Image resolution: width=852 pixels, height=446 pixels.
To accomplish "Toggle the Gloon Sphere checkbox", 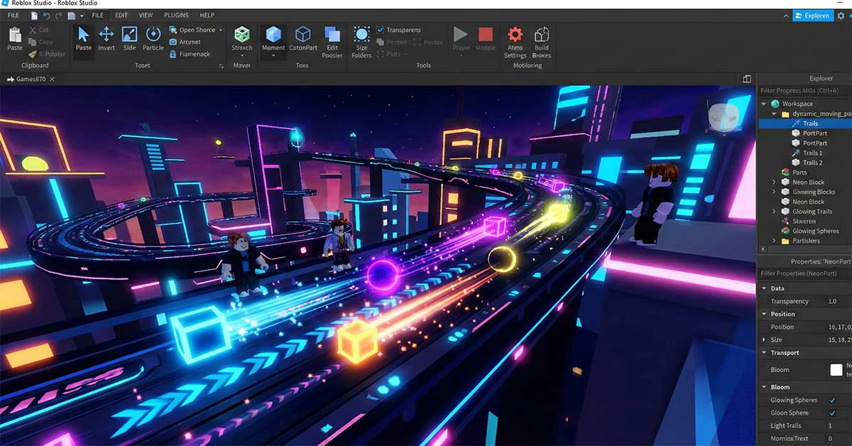I will click(x=832, y=413).
